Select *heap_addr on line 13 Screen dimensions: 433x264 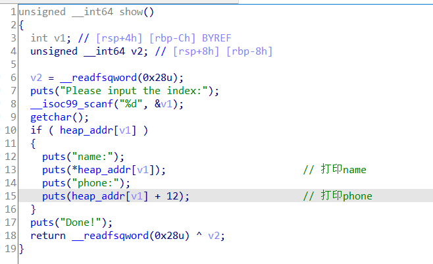pos(101,170)
